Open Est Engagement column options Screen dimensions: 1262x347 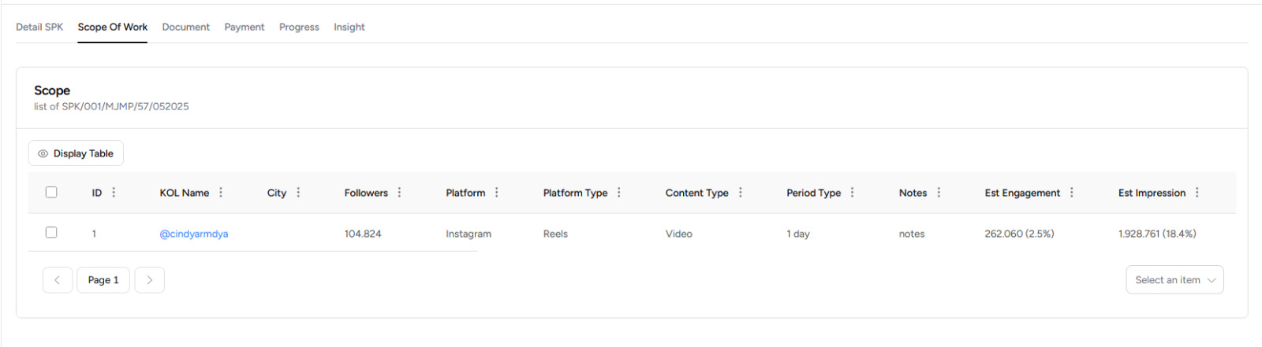1071,193
